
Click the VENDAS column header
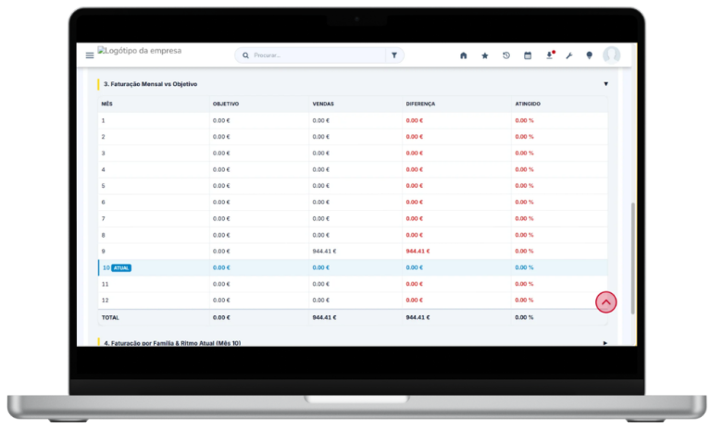(323, 104)
